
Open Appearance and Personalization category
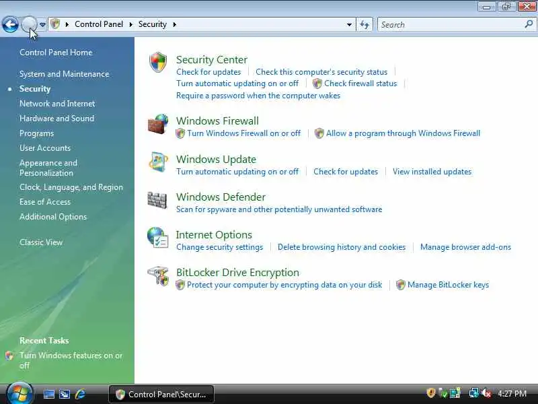coord(48,168)
